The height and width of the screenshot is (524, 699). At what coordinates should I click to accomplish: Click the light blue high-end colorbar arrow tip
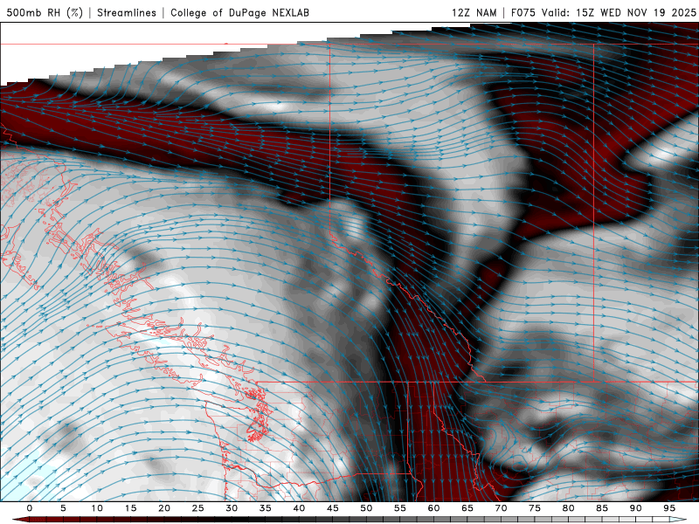click(x=679, y=520)
